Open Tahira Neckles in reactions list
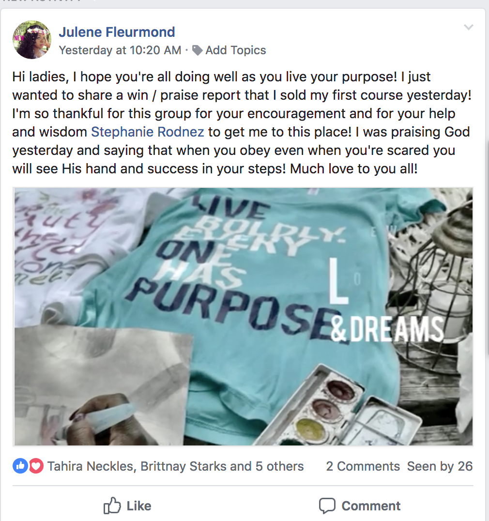 [x=91, y=466]
